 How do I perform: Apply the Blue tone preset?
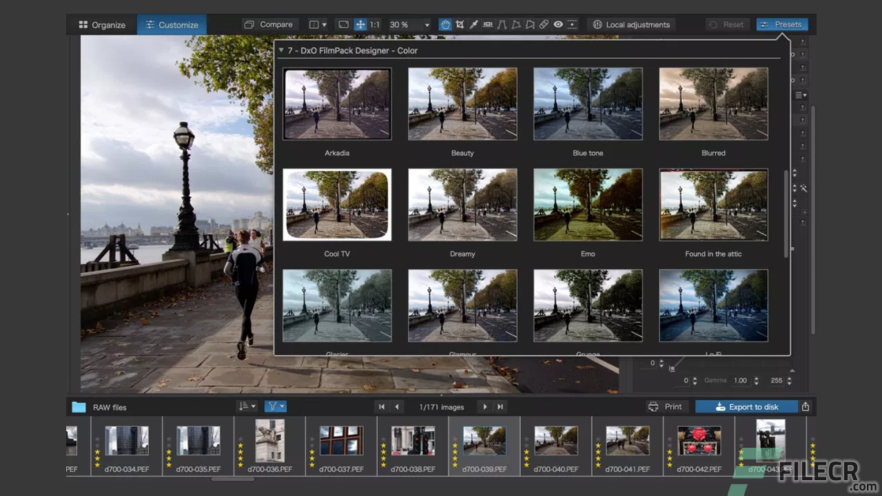588,104
